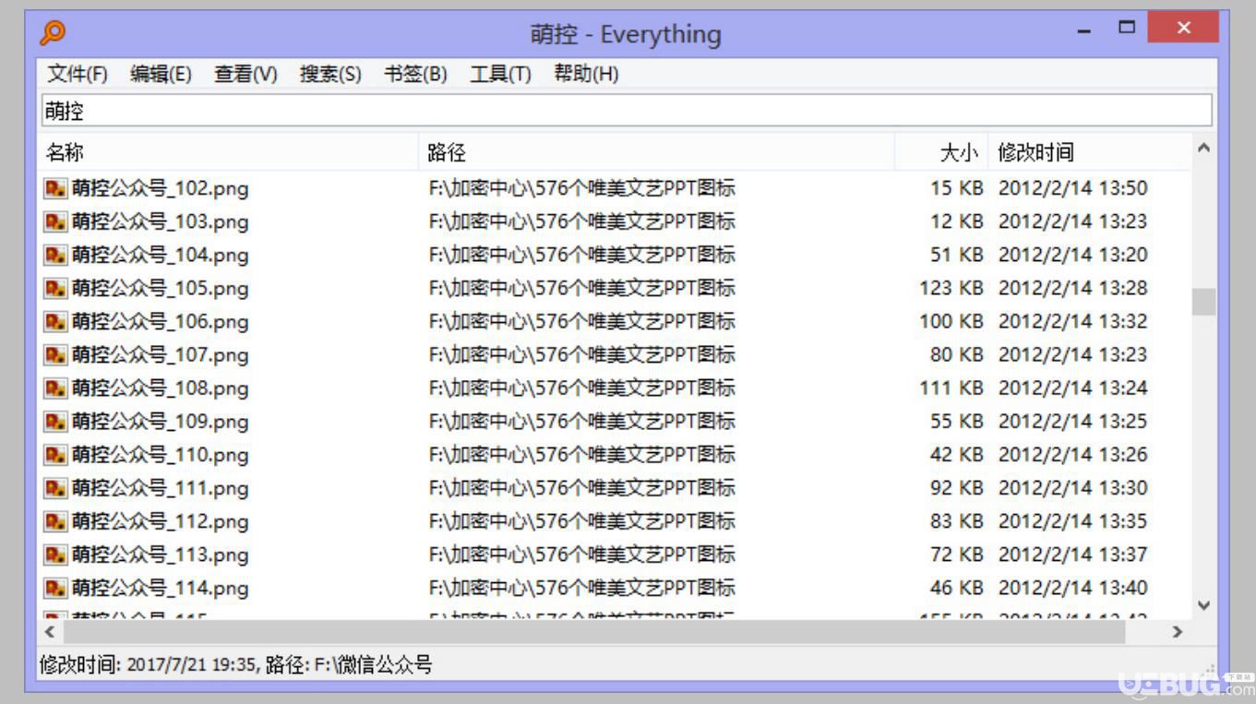The image size is (1256, 704).
Task: Select file name 萌控公众号_112.png
Action: coord(161,521)
